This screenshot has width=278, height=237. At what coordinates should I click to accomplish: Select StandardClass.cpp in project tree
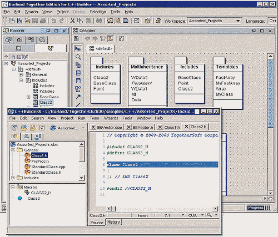(48, 167)
